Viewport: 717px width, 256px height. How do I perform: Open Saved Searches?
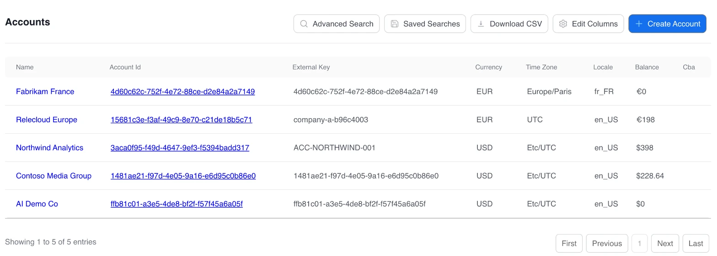click(425, 24)
